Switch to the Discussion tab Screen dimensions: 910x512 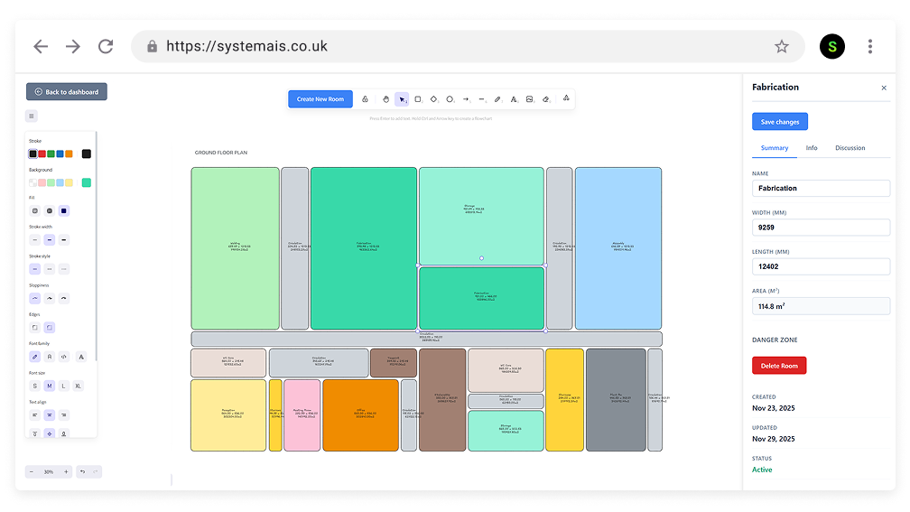[x=850, y=148]
